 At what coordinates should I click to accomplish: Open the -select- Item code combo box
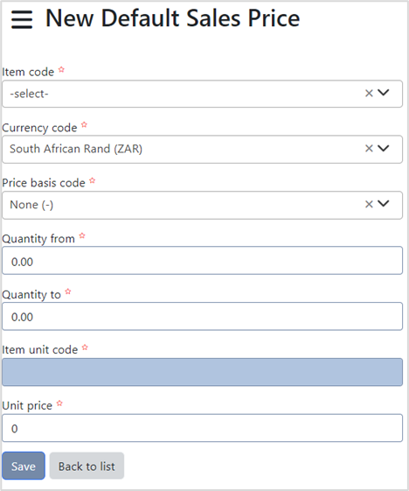point(202,94)
